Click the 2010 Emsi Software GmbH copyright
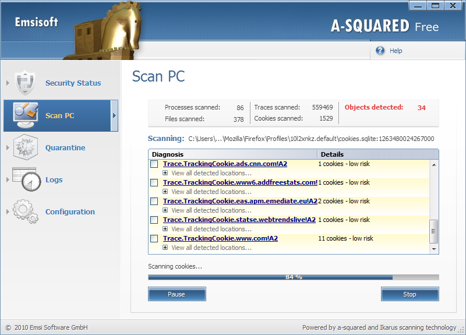466x335 pixels. [x=47, y=327]
